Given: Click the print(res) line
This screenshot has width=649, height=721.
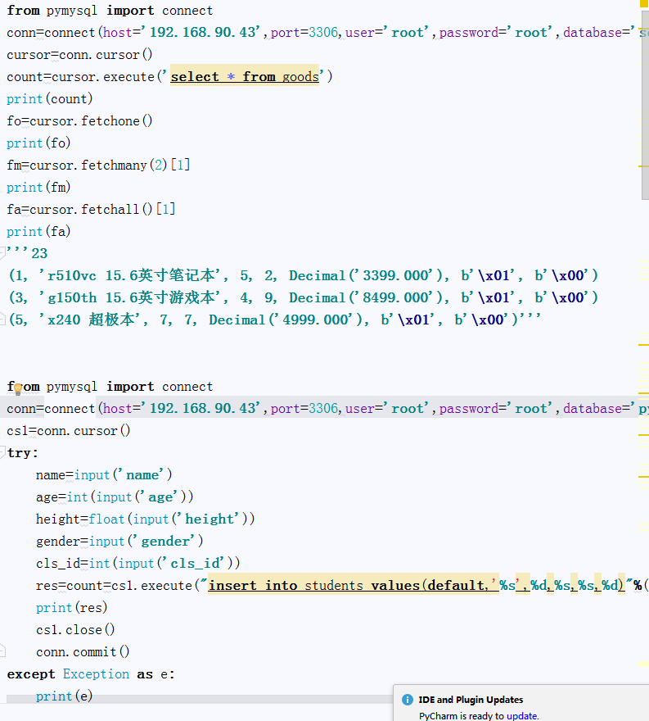Looking at the screenshot, I should (x=72, y=607).
